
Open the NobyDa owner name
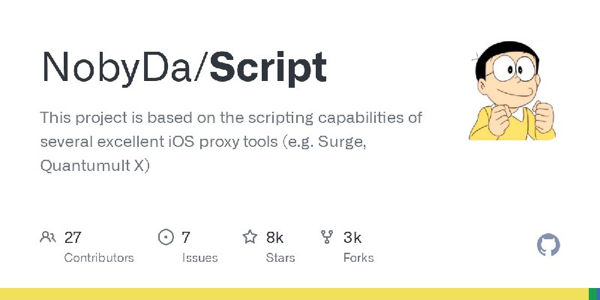117,67
